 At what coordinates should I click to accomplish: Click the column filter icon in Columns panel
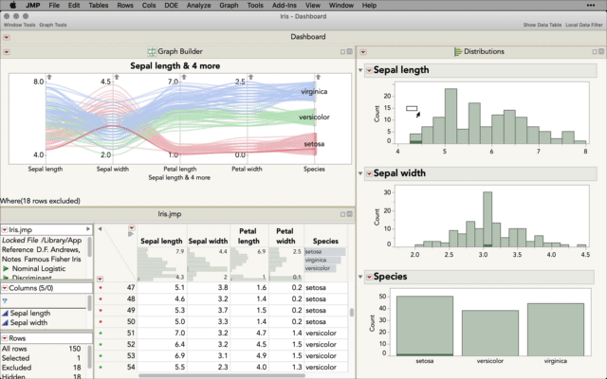pyautogui.click(x=5, y=300)
